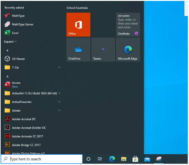Open the 7-Zip folder icon
This screenshot has width=189, height=165.
[7, 67]
